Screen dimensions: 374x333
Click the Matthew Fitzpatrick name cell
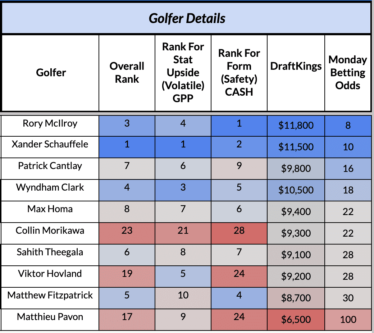(x=50, y=298)
